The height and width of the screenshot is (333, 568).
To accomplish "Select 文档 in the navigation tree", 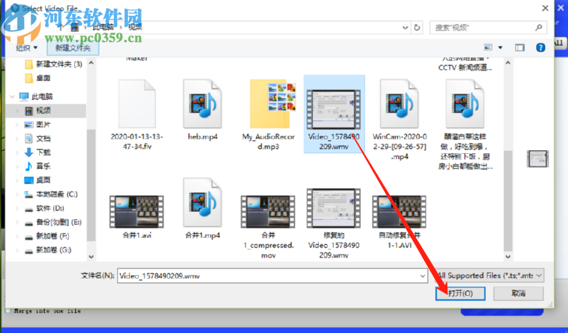I will pyautogui.click(x=37, y=139).
